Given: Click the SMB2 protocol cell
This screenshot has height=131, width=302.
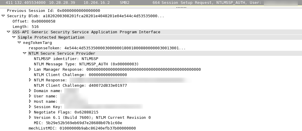Looking at the screenshot, I should pos(125,3).
